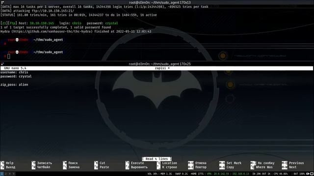This screenshot has width=314, height=176.
Task: Click the 'username: chris' line in nano
Action: click(x=14, y=72)
